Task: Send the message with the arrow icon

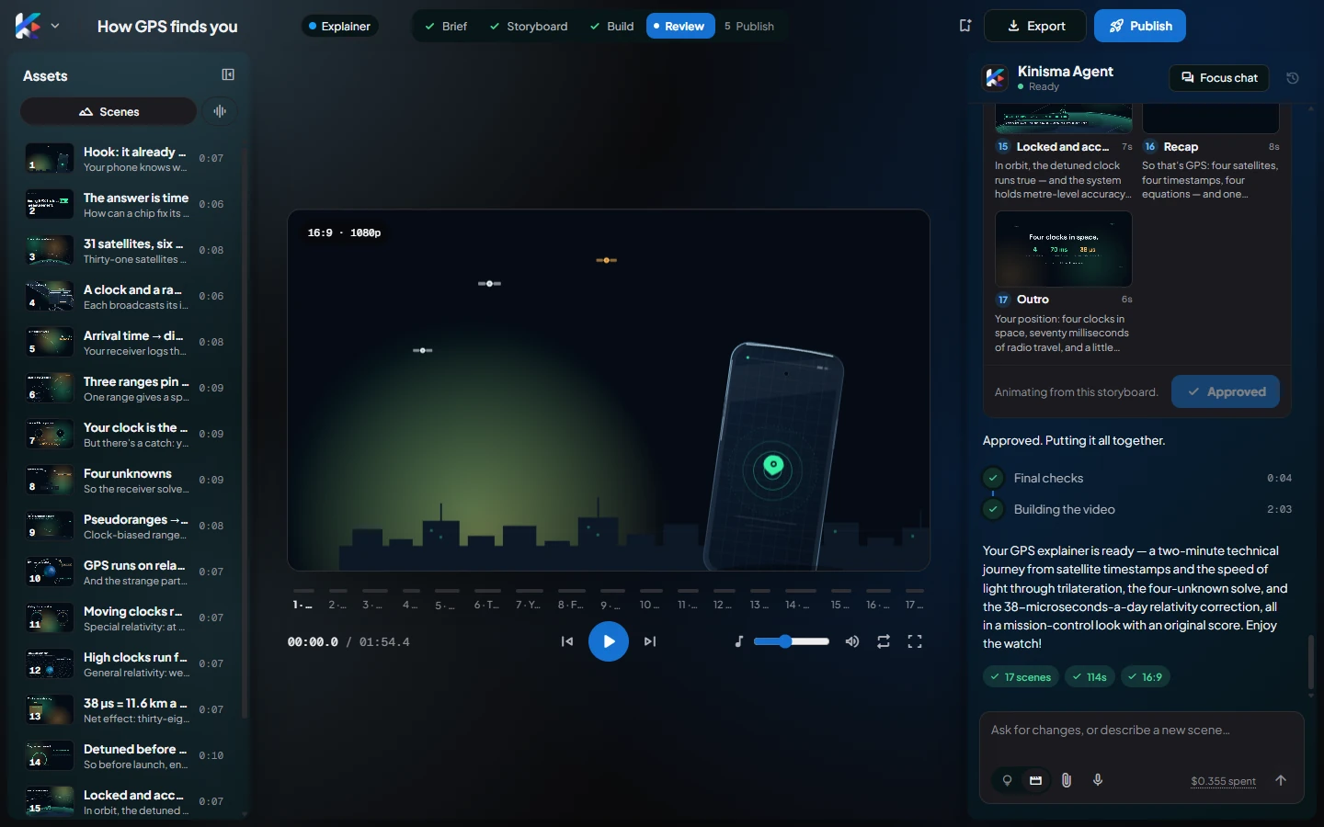Action: tap(1281, 780)
